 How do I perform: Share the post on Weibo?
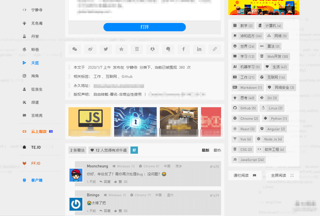pos(90,49)
